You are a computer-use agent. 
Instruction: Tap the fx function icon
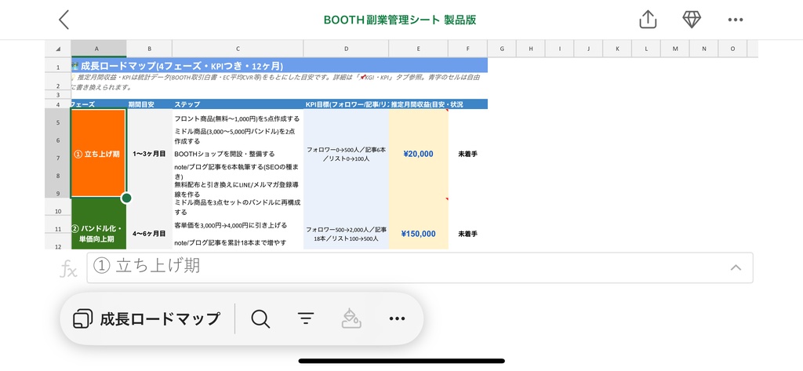69,268
